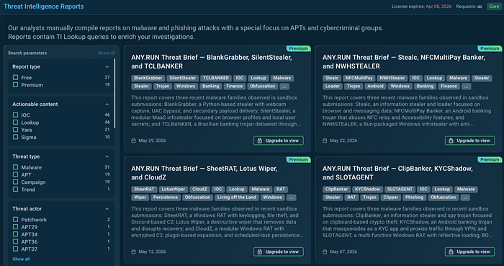The height and width of the screenshot is (266, 504).
Task: Open the BlankGrabber, SilentStealer, TCLBANKER report title
Action: (212, 62)
